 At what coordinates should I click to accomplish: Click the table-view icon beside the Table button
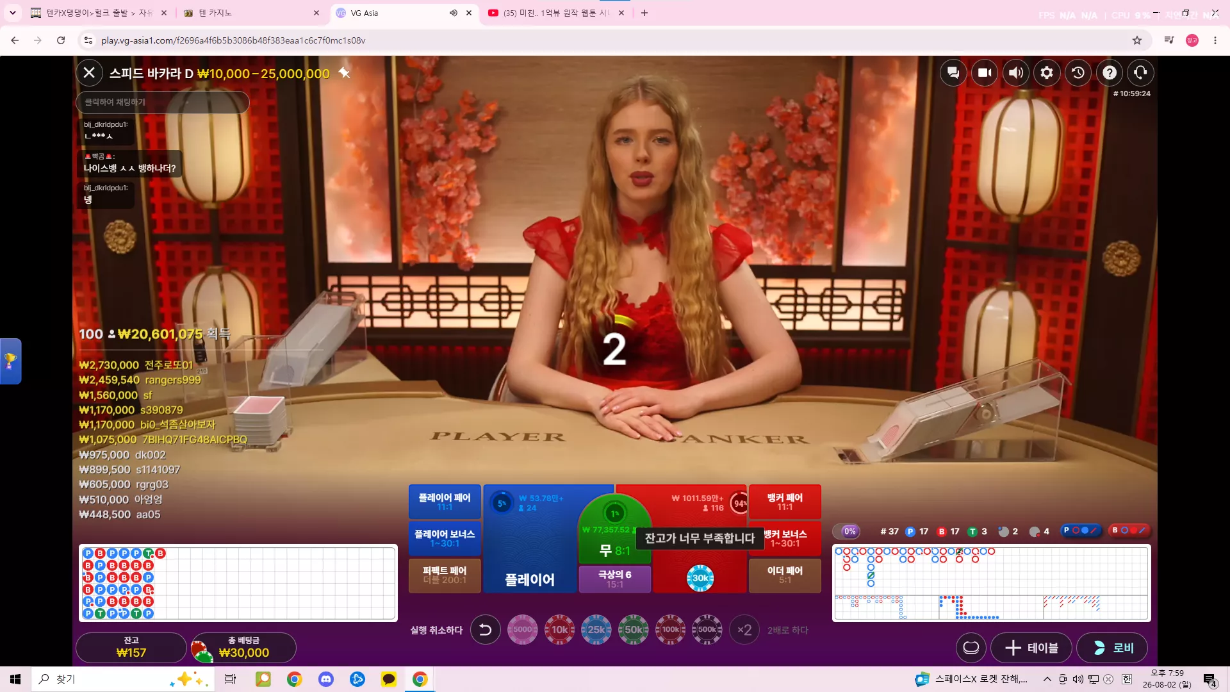[971, 648]
